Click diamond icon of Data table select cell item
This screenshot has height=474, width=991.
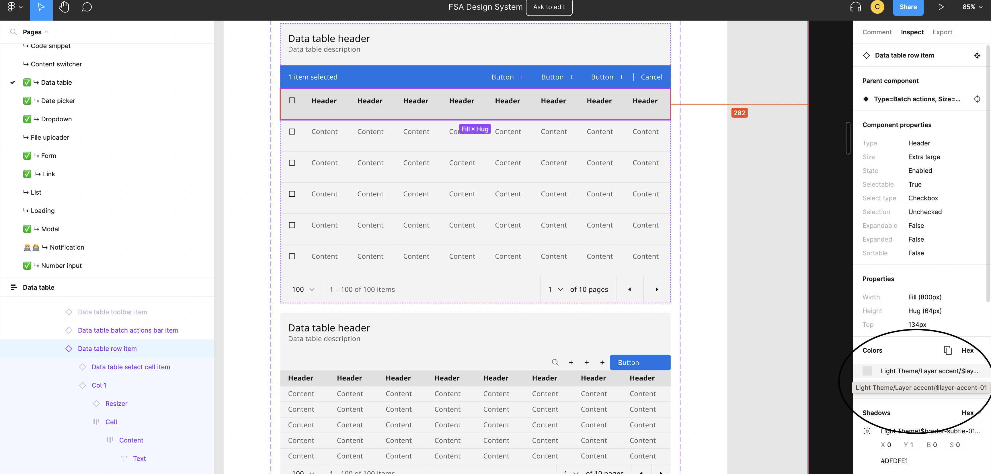click(x=82, y=367)
